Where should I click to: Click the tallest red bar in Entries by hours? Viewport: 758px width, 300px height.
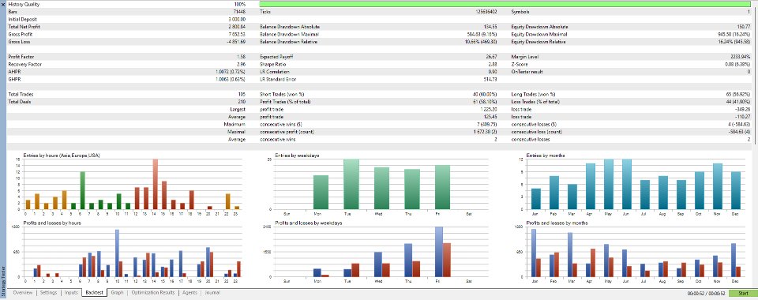point(156,184)
